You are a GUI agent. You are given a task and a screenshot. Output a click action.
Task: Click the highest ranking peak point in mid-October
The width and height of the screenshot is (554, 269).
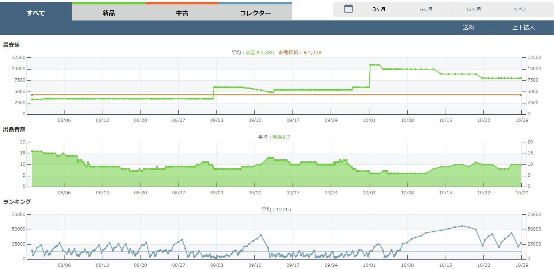(462, 226)
